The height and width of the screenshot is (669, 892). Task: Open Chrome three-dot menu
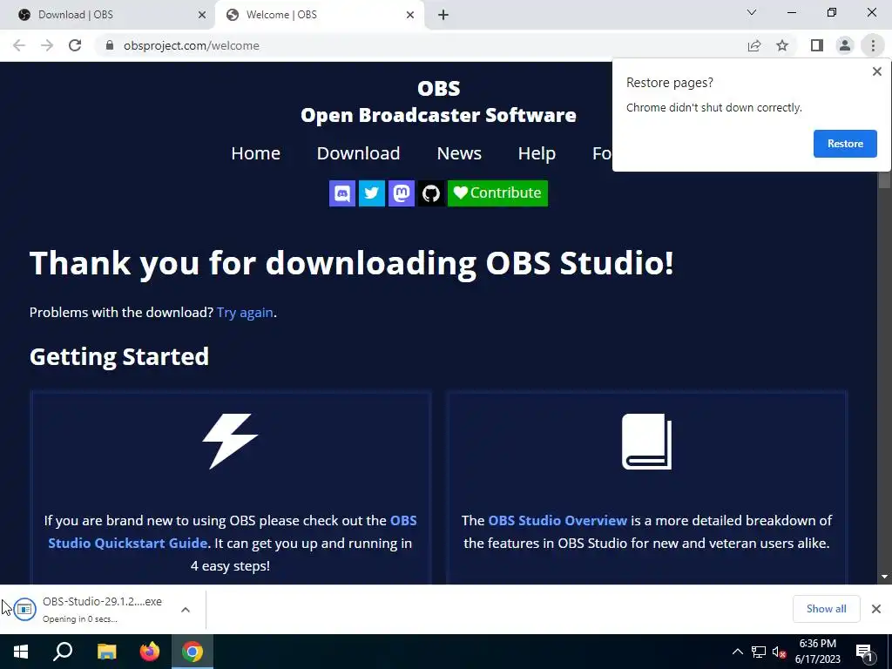(x=873, y=45)
